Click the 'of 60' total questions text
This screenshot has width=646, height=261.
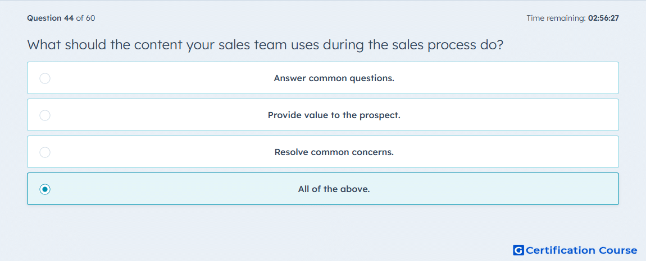tap(86, 18)
